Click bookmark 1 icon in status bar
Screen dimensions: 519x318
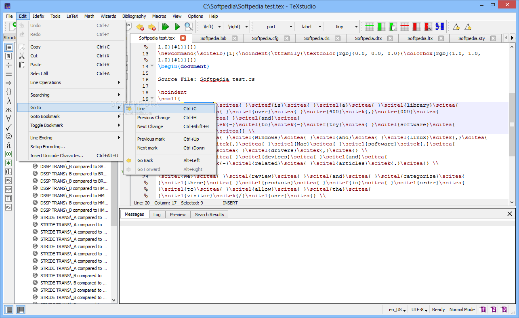483,310
